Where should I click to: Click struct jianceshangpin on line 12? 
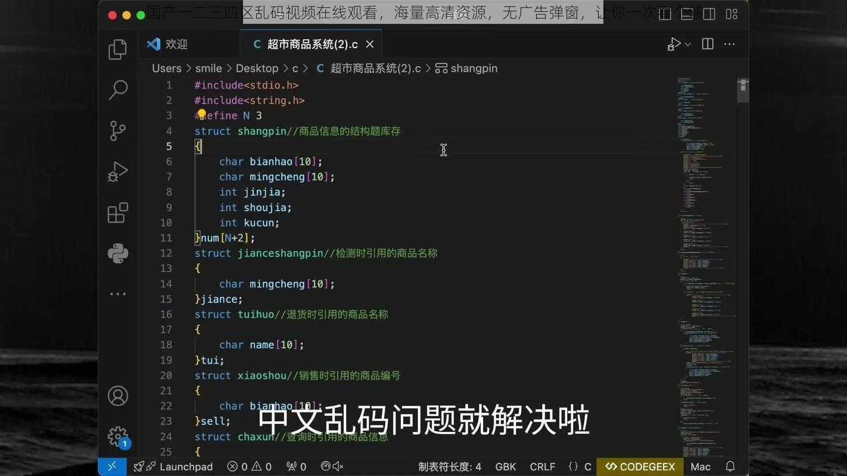259,253
